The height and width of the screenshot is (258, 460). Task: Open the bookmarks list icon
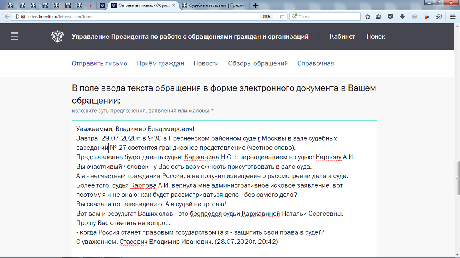pyautogui.click(x=378, y=16)
